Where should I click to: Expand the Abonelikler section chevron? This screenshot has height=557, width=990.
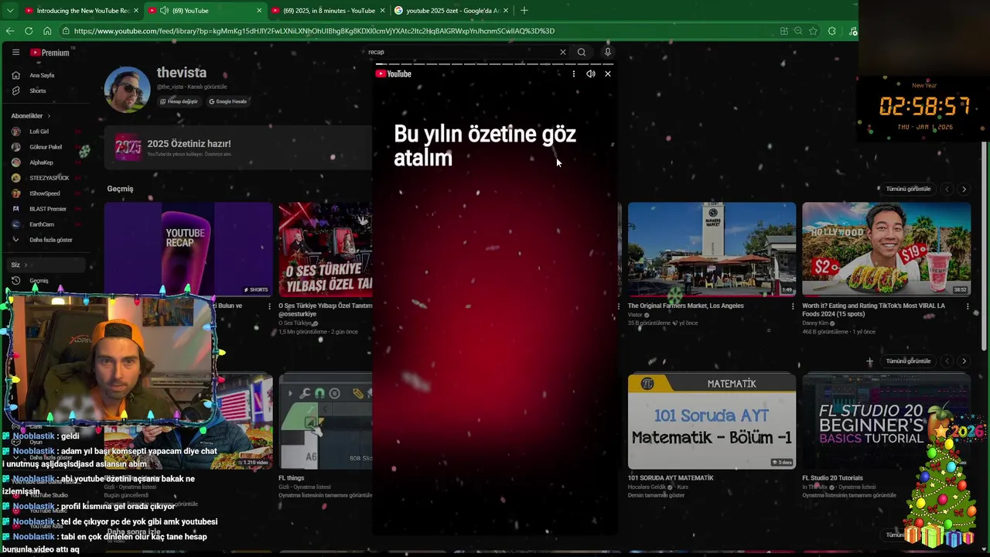pyautogui.click(x=49, y=116)
